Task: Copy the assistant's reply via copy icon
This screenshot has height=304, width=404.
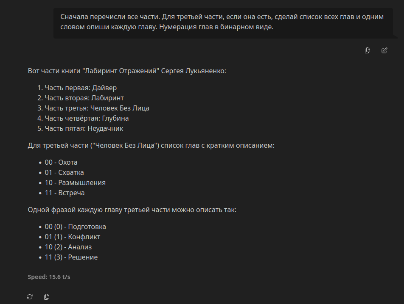Action: pos(47,297)
